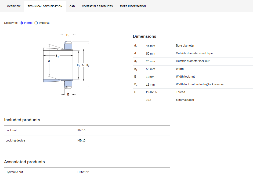Go to the More Information tab
This screenshot has width=253, height=176.
[133, 6]
